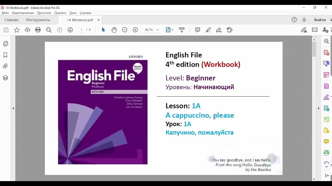Open the sign document pen tool

tap(219, 30)
